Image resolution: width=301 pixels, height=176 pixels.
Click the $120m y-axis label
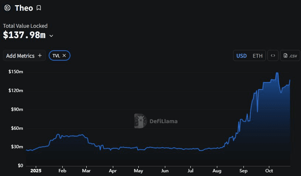pyautogui.click(x=16, y=91)
